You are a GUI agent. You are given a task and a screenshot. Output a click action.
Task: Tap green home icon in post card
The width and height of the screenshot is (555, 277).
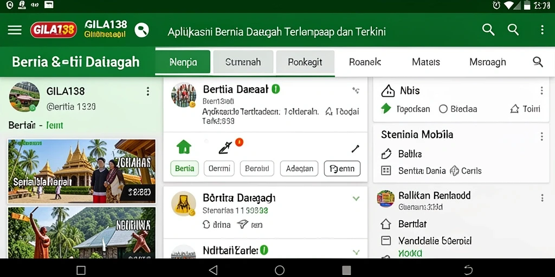tap(184, 147)
